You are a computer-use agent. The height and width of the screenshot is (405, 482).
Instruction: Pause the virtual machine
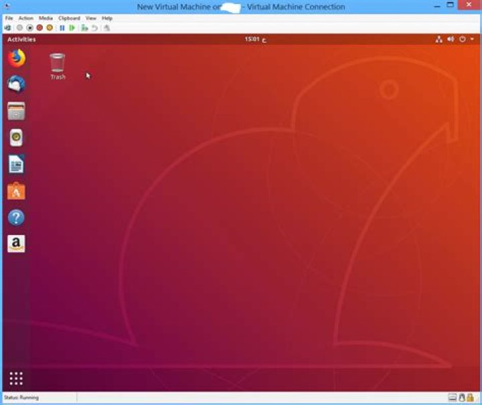[62, 28]
